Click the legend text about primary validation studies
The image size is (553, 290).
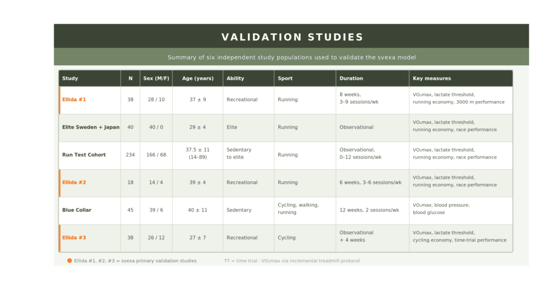[x=135, y=261]
